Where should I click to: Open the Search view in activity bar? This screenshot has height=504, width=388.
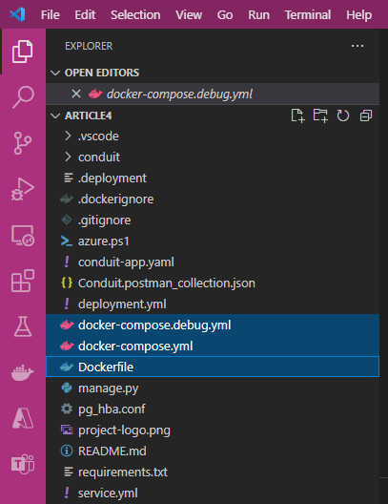[x=23, y=96]
